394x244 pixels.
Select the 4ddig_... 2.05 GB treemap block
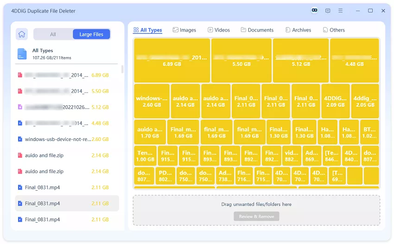(365, 101)
